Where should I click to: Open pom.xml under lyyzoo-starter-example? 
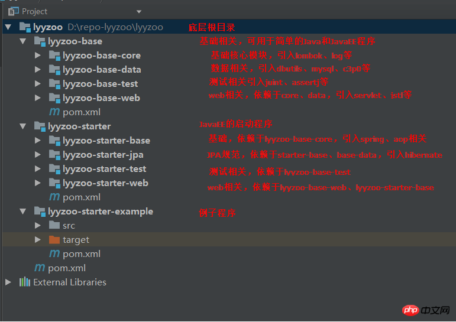point(82,254)
